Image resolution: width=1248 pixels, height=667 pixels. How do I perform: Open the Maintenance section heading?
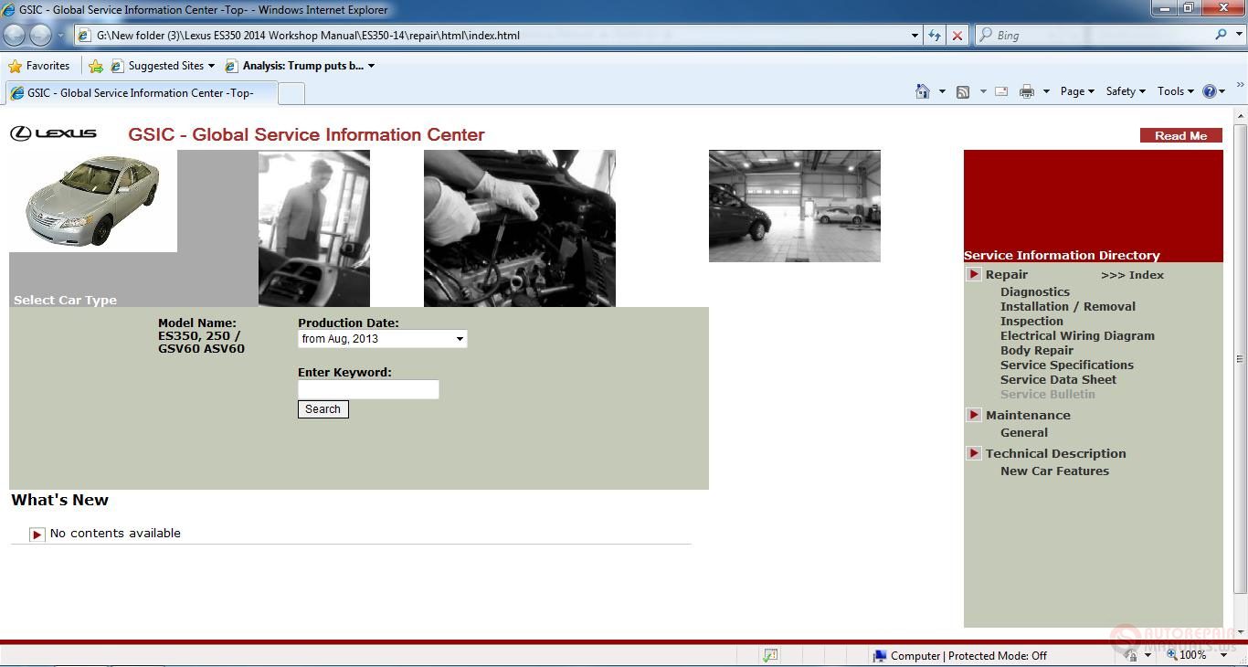click(1028, 416)
